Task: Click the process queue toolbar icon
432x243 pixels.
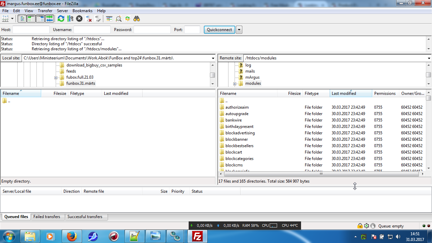Action: pyautogui.click(x=70, y=19)
